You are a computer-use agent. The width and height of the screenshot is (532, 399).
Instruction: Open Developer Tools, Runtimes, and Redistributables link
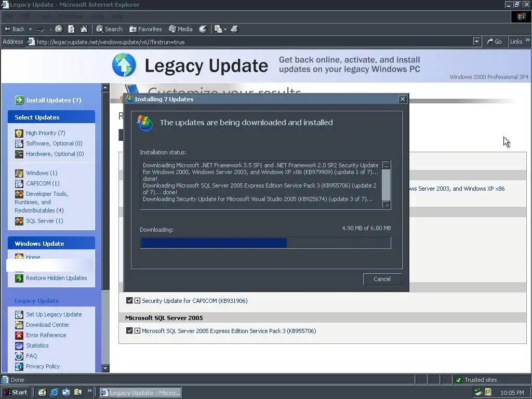click(41, 202)
